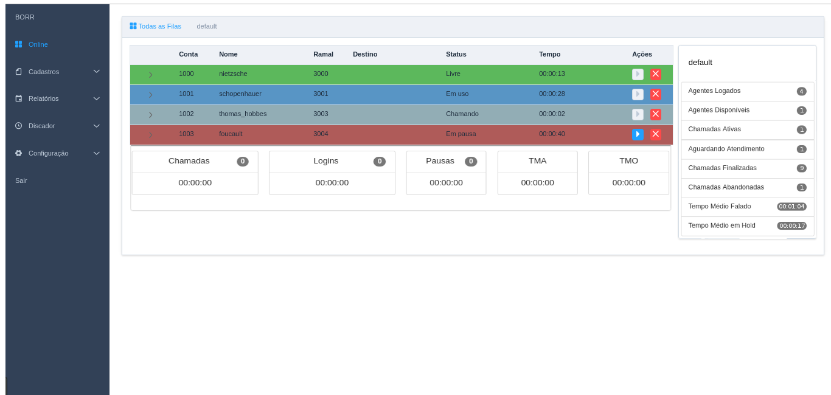
Task: Click play button in nietzsche row
Action: (638, 74)
